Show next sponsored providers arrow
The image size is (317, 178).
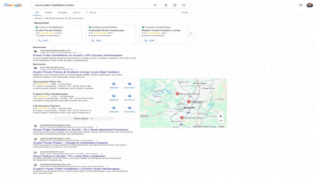191,33
